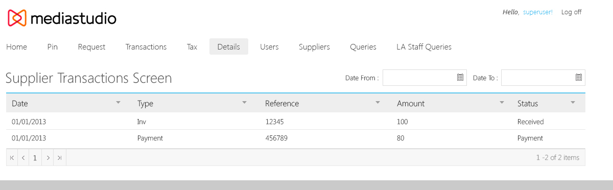The image size is (613, 190).
Task: Go to previous page arrow
Action: [x=23, y=158]
